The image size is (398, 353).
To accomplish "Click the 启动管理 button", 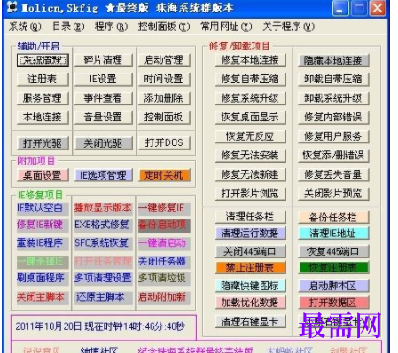I will tap(164, 60).
